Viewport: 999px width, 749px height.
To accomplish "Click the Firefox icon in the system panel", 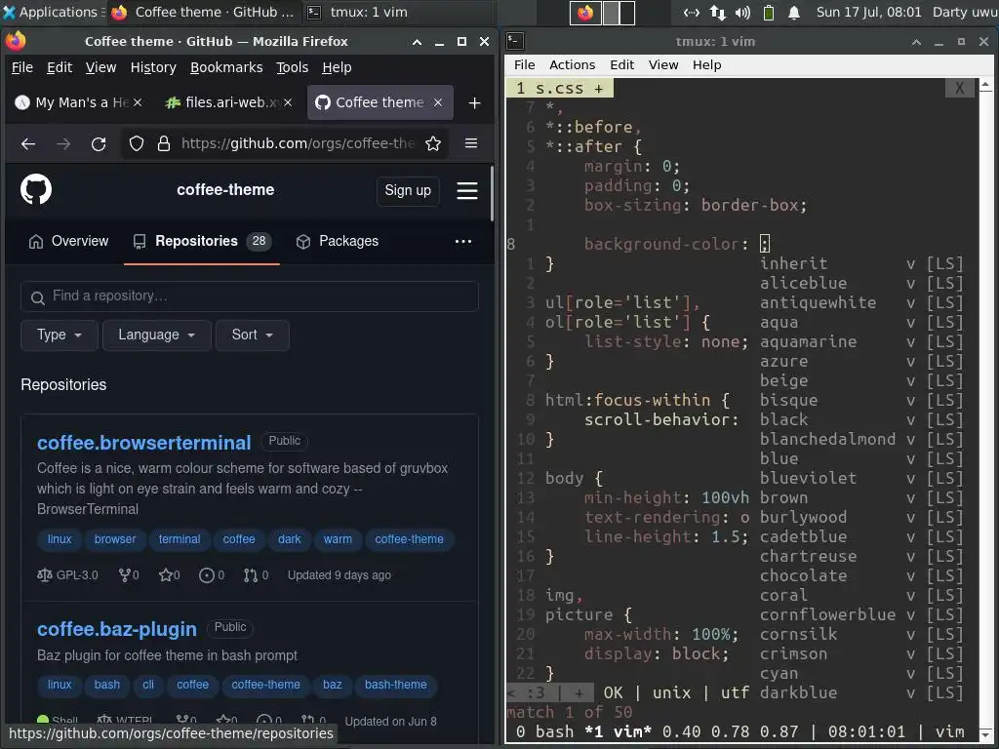I will tap(585, 12).
